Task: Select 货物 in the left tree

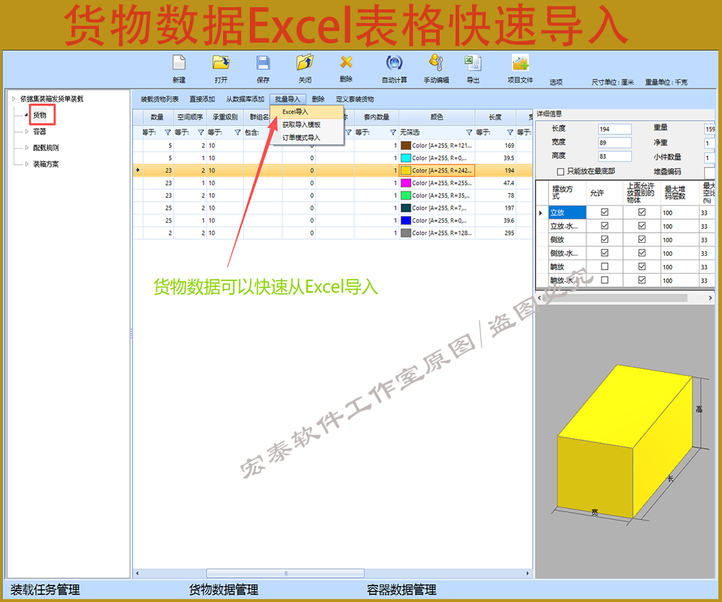Action: pos(40,115)
